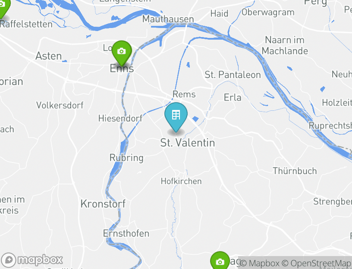This screenshot has width=352, height=269.
Task: Click the Thürnbuch label on map
Action: (x=295, y=171)
